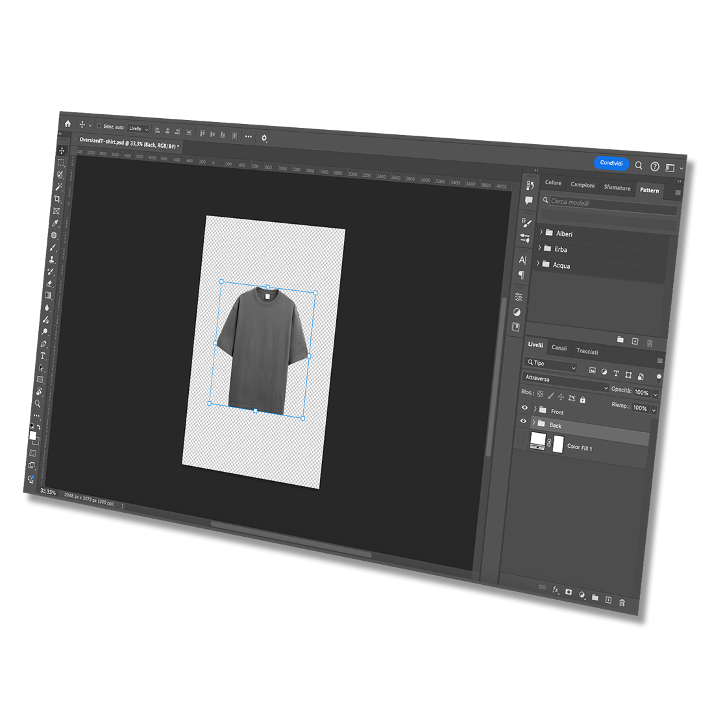Select the Eyedropper tool
Screen dimensions: 701x701
tap(56, 223)
